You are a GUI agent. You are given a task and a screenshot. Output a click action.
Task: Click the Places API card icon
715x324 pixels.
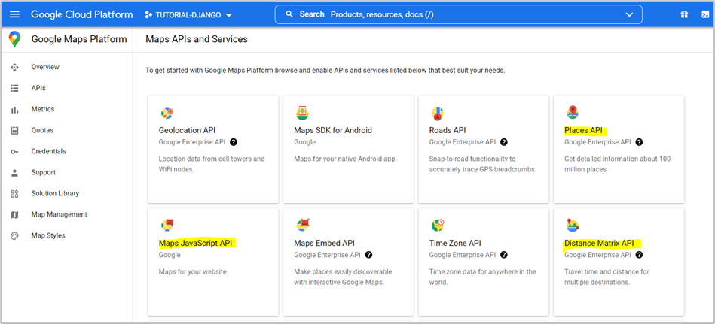pos(573,112)
